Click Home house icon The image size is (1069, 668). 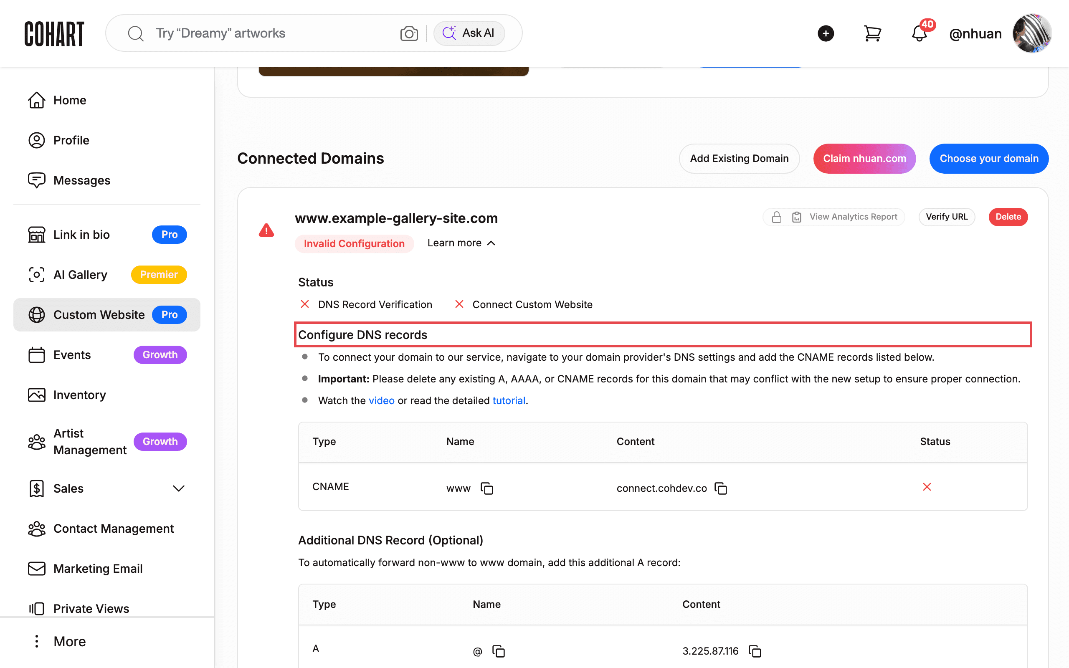pyautogui.click(x=37, y=100)
